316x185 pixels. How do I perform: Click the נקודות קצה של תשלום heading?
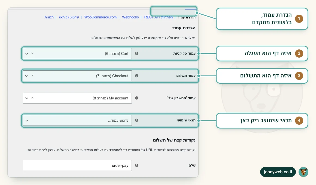174,140
